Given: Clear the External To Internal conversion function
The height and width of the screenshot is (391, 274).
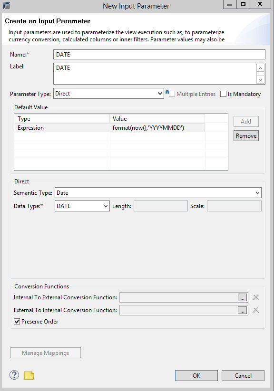Looking at the screenshot, I should click(255, 310).
